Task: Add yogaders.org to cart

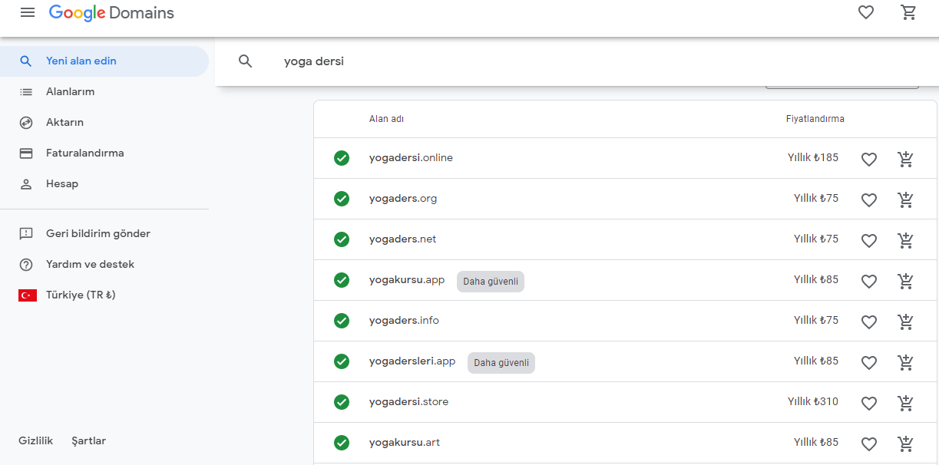Action: (906, 200)
